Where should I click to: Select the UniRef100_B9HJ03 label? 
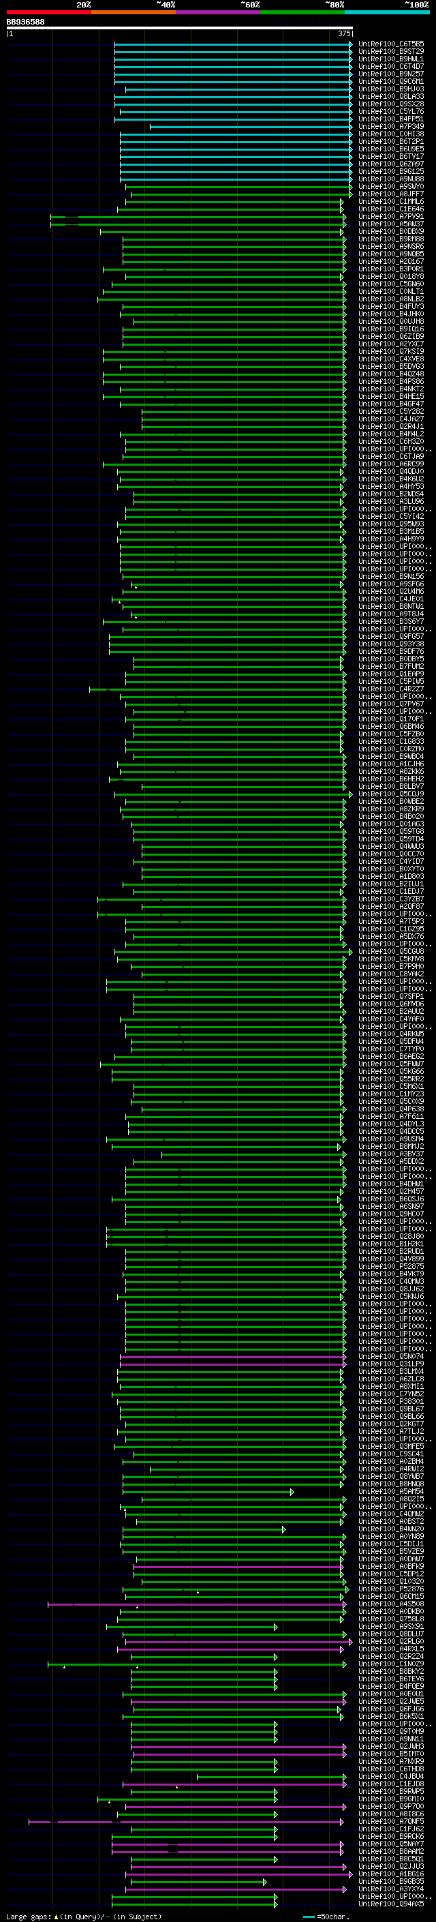(391, 89)
